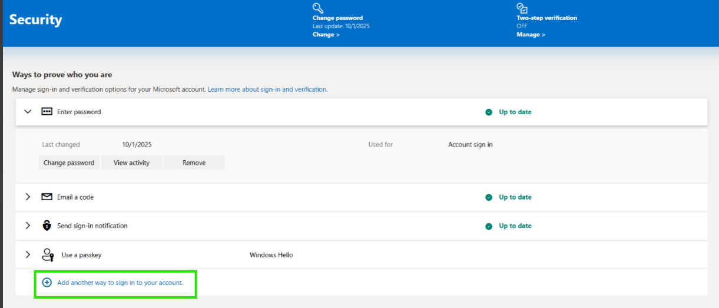Click green check icon in Send sign-in notification row
This screenshot has width=719, height=308.
click(489, 226)
